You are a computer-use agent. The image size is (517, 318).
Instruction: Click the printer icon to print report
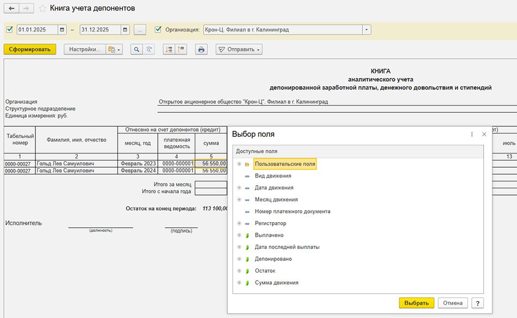pyautogui.click(x=201, y=50)
